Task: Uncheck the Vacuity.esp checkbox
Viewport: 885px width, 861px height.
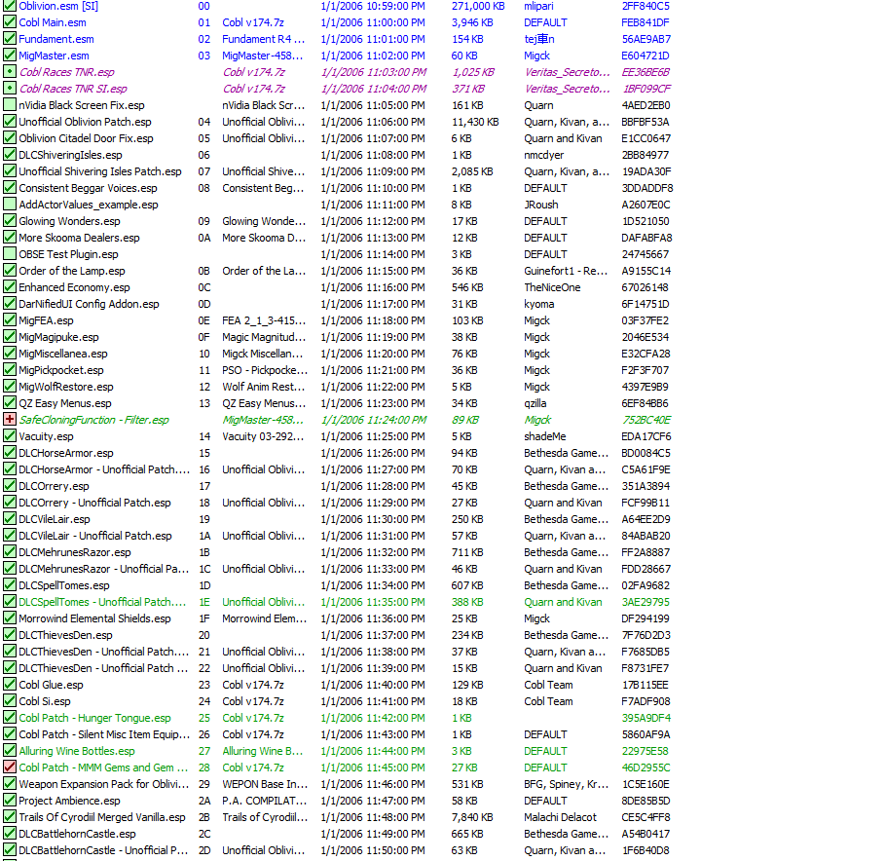Action: click(x=10, y=436)
